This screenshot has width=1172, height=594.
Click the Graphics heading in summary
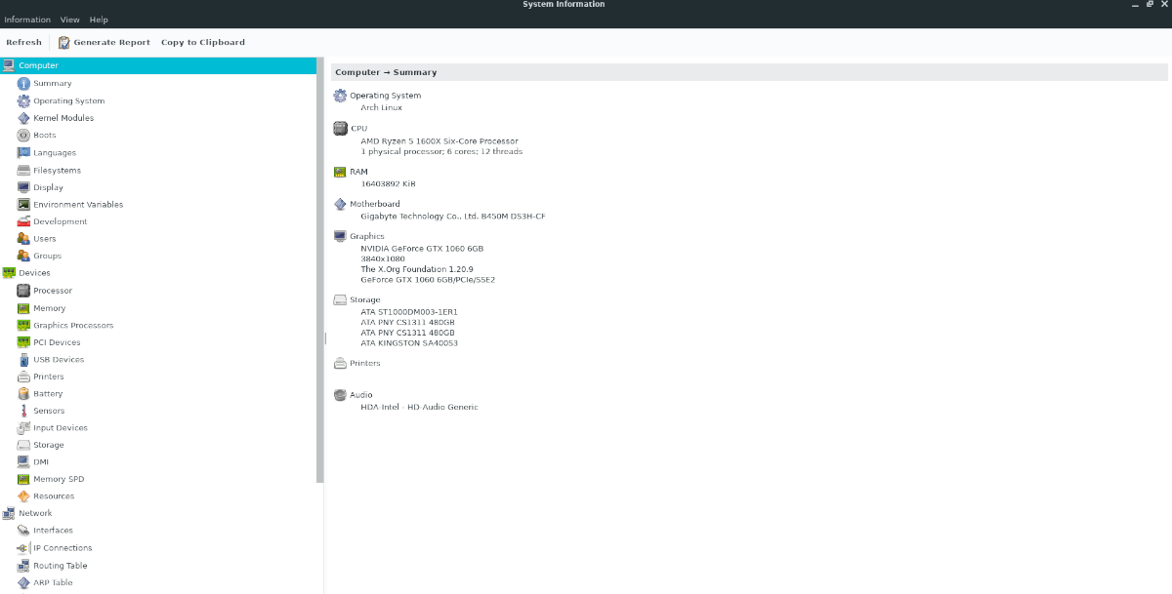tap(367, 236)
